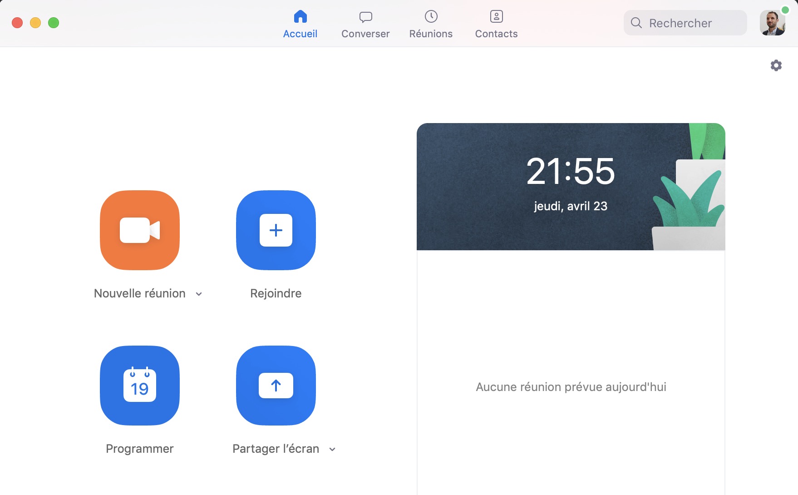Open the Programmer calendar icon
Image resolution: width=798 pixels, height=495 pixels.
(140, 386)
